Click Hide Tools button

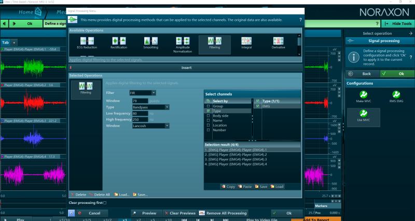pyautogui.click(x=398, y=23)
